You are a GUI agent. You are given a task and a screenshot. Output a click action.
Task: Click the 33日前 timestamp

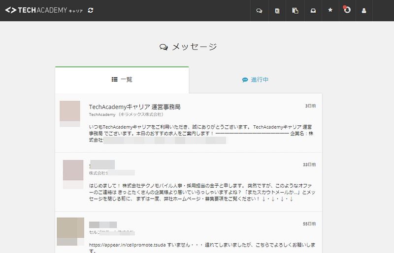point(309,165)
